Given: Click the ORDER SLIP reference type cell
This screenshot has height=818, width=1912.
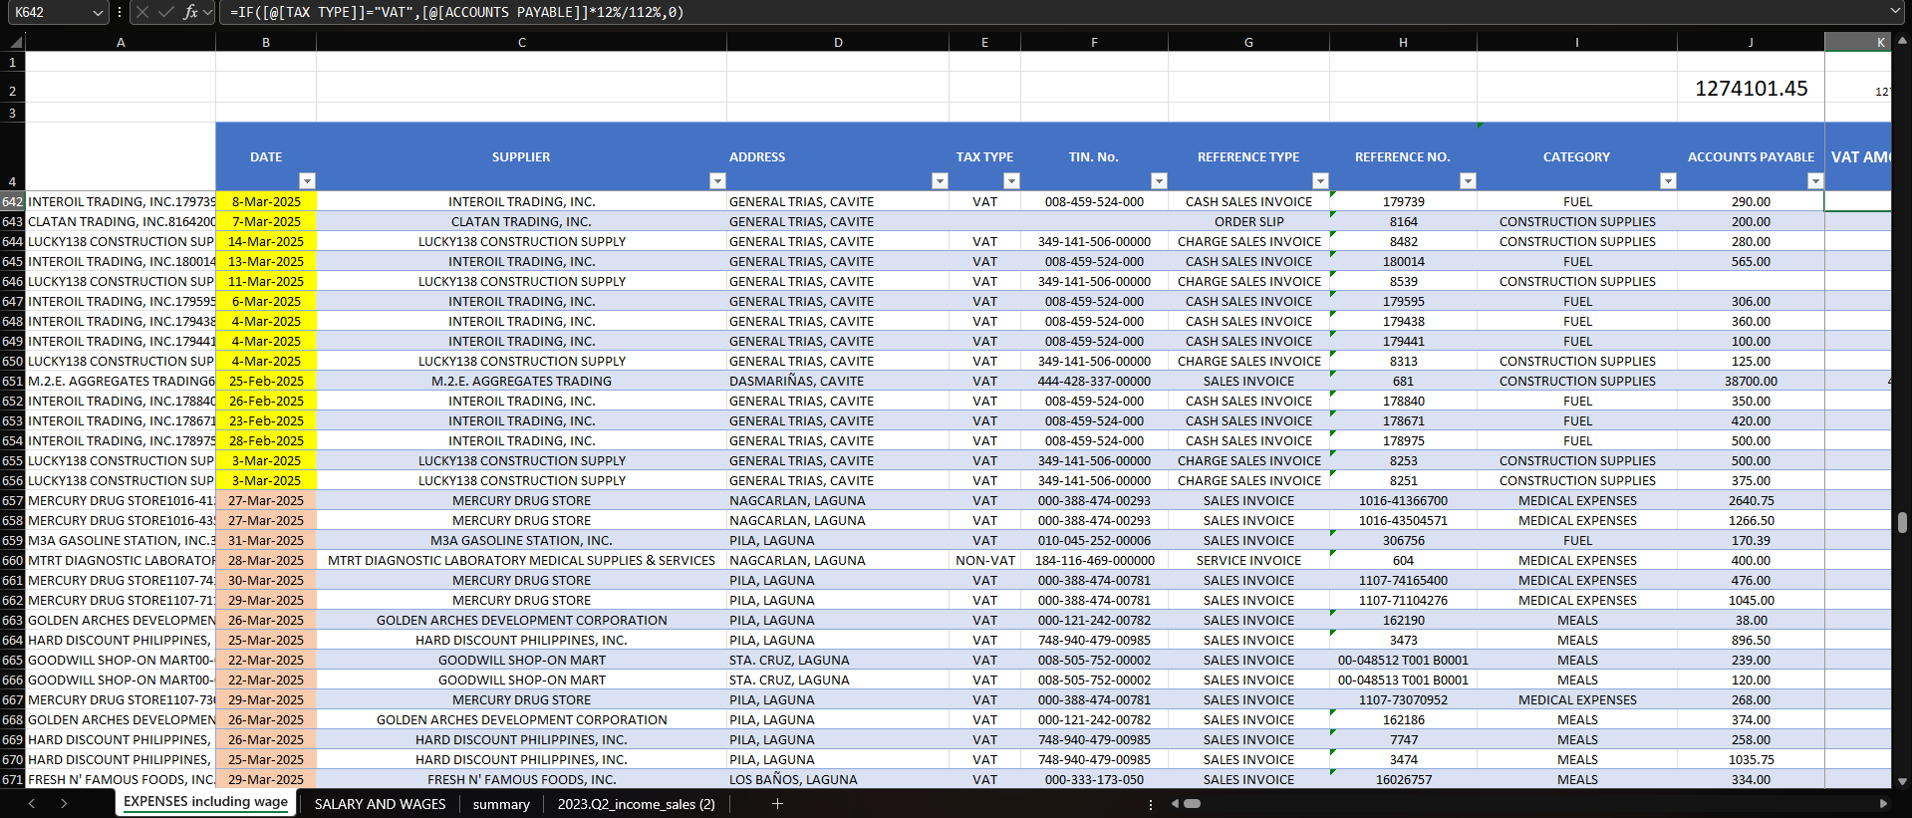Looking at the screenshot, I should [1248, 221].
